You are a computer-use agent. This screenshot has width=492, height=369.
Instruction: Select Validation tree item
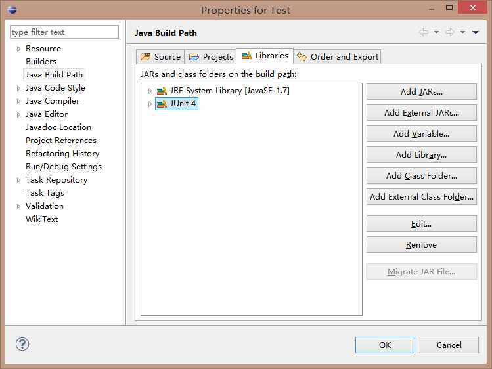click(x=45, y=206)
